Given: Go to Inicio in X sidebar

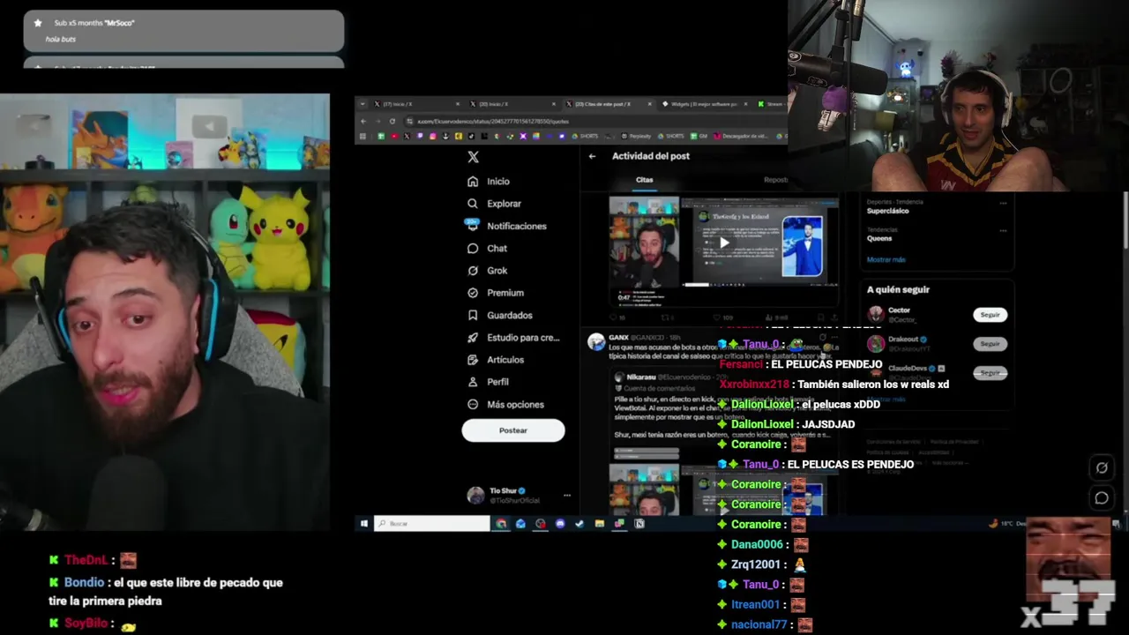Looking at the screenshot, I should point(489,181).
